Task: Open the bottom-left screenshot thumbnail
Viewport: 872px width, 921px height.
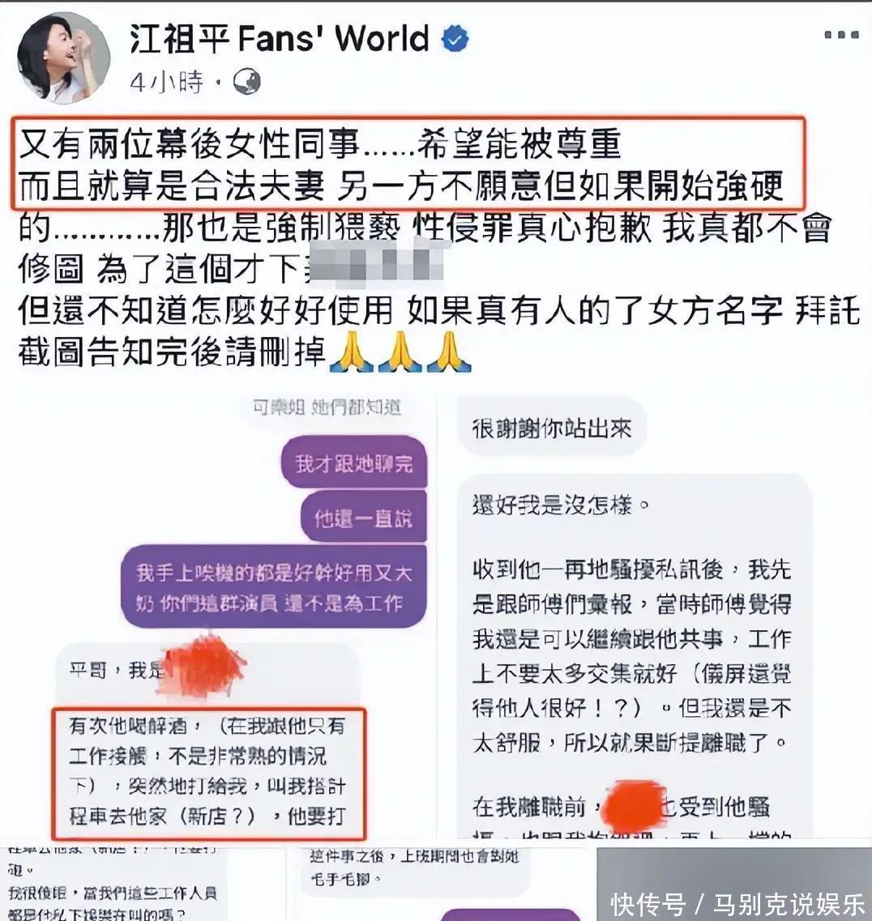Action: pos(113,881)
